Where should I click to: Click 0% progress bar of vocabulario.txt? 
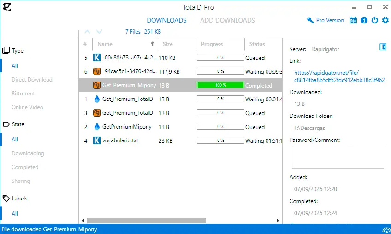pos(220,140)
